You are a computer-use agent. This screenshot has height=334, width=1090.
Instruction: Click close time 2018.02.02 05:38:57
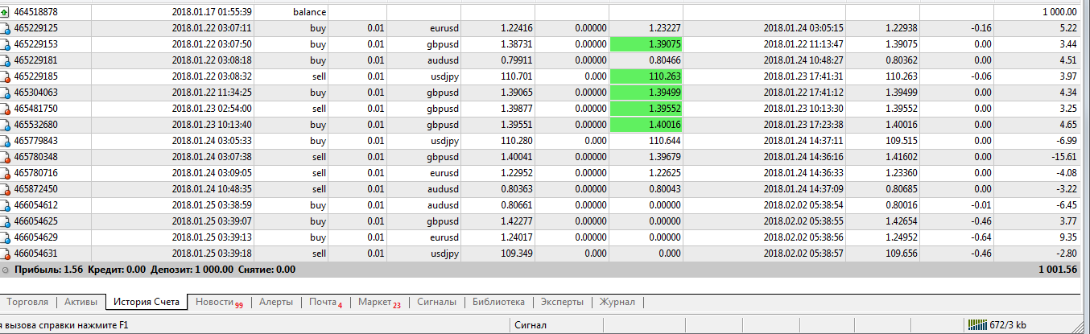(803, 254)
